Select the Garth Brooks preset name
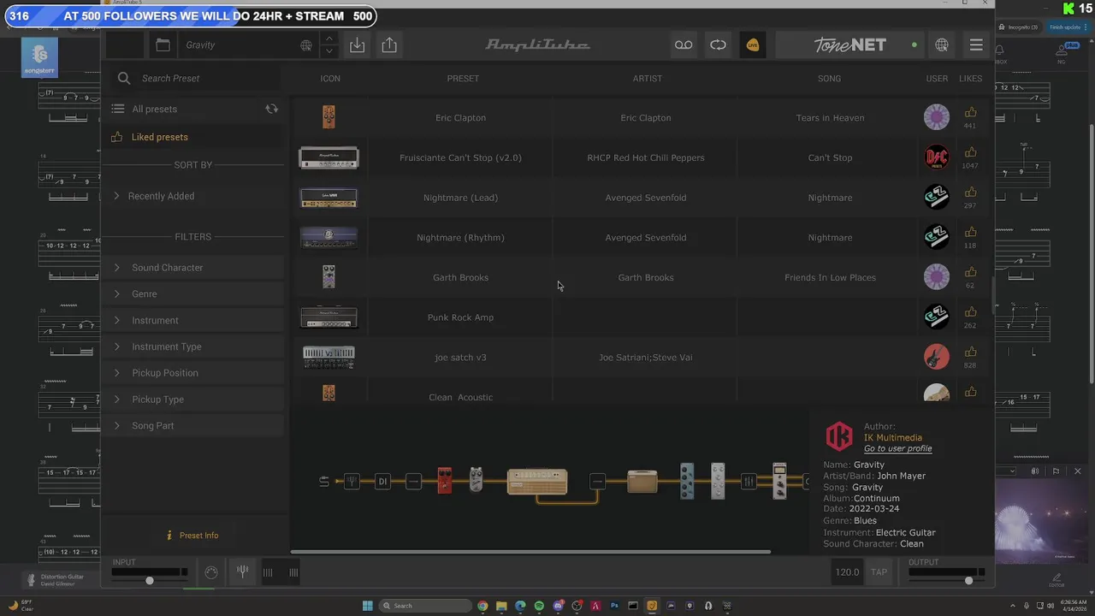 point(460,277)
